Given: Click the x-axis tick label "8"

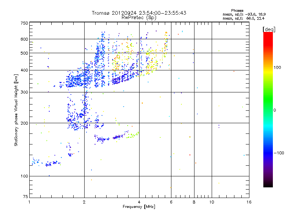Looking at the screenshot, I should (194, 202).
